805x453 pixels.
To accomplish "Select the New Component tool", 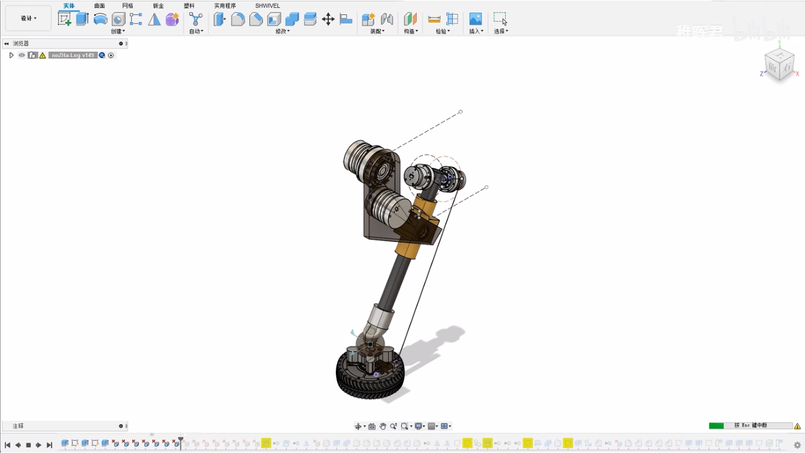I will point(368,19).
